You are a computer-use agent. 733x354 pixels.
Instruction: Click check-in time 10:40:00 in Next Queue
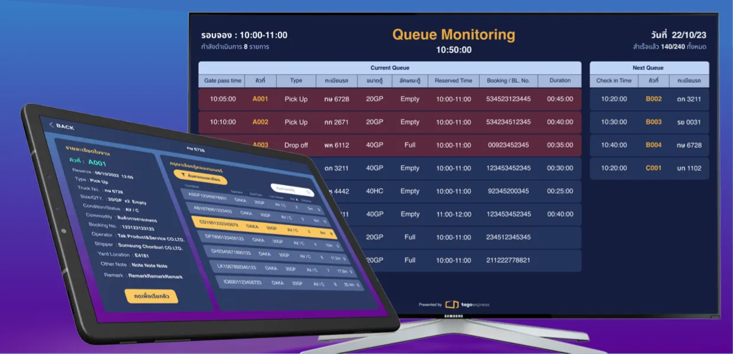614,145
